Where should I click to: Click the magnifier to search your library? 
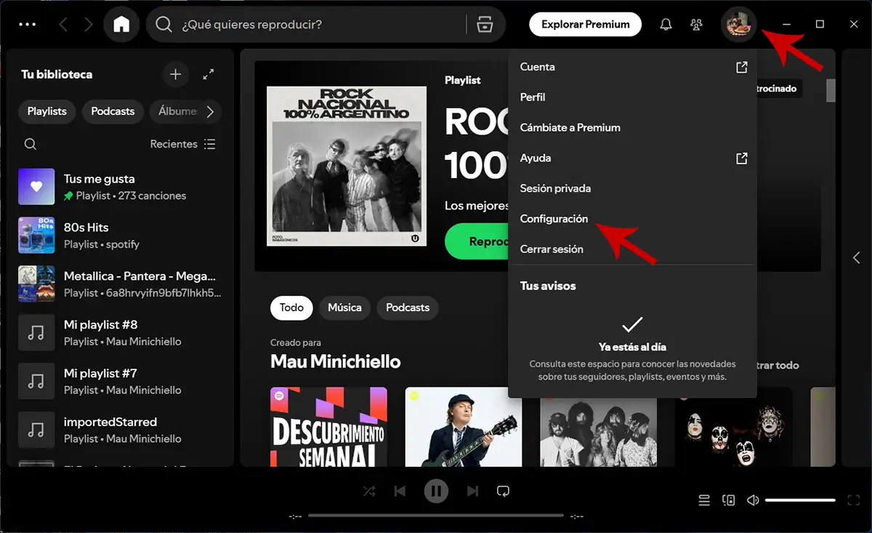31,144
